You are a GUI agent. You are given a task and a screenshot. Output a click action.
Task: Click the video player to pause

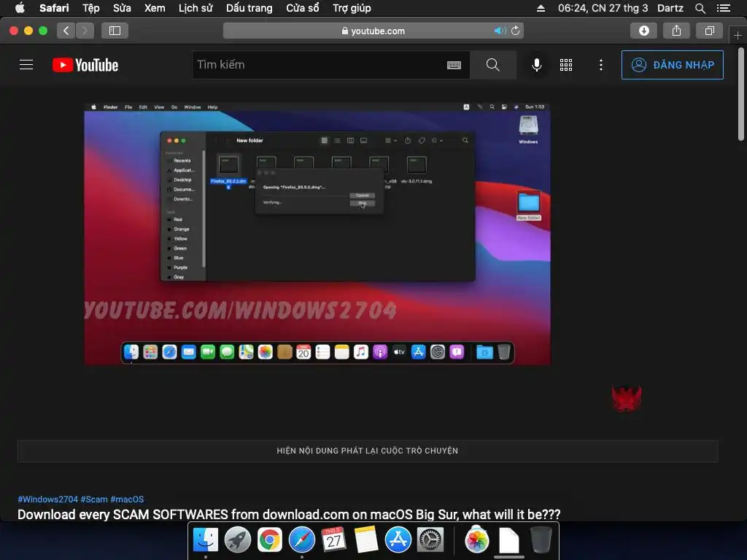(x=317, y=234)
